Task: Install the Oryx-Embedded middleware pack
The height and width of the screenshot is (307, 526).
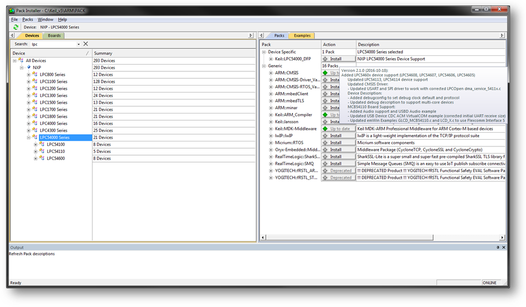Action: click(338, 150)
